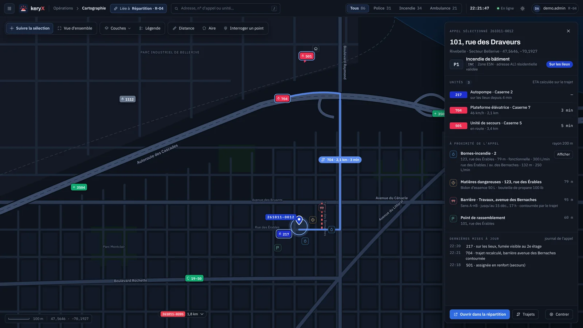Click route label 704 · 2,1 km · 3 min
Screen dimensions: 583x328
340,160
